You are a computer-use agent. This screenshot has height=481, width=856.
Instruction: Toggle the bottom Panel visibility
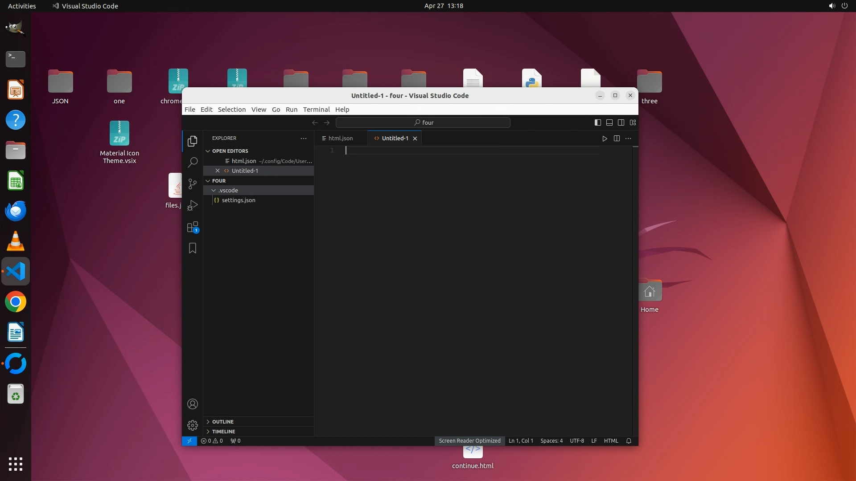609,122
